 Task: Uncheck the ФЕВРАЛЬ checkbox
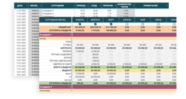click(x=95, y=24)
